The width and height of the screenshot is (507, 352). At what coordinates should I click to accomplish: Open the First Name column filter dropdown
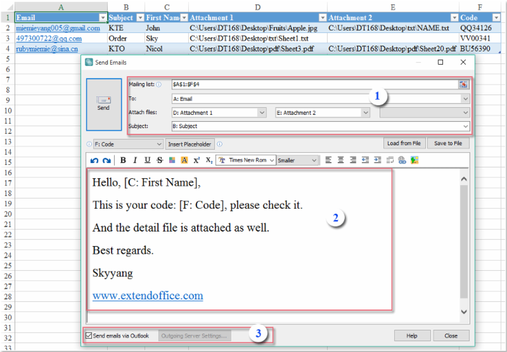[184, 18]
